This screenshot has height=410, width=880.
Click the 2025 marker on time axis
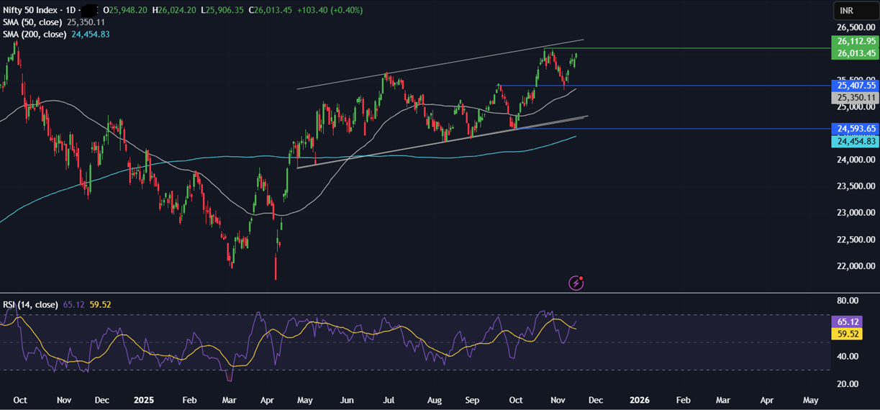click(x=144, y=398)
